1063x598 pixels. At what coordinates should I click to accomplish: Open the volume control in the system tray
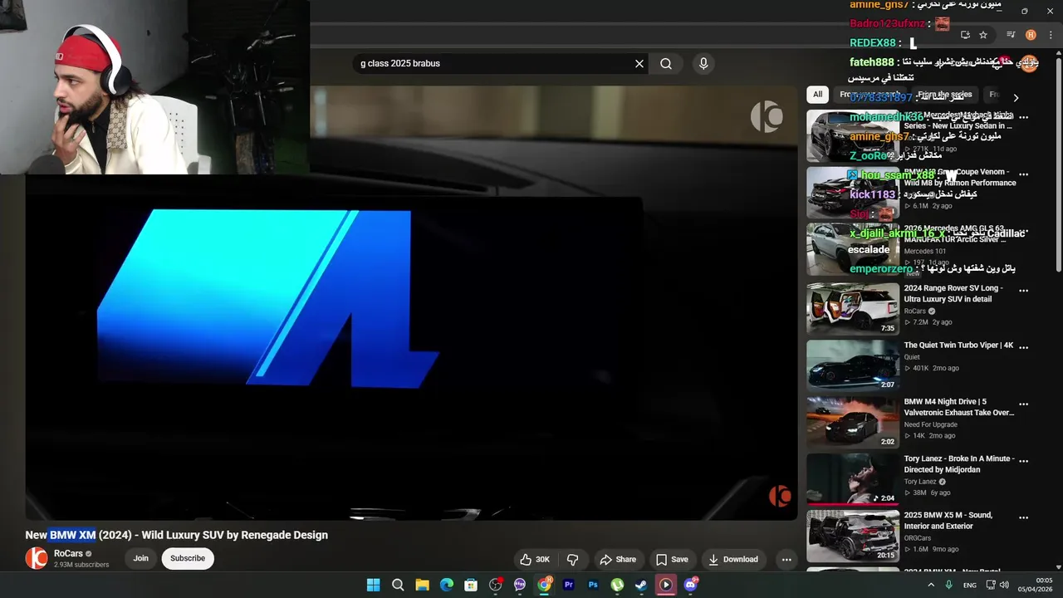(x=1004, y=585)
